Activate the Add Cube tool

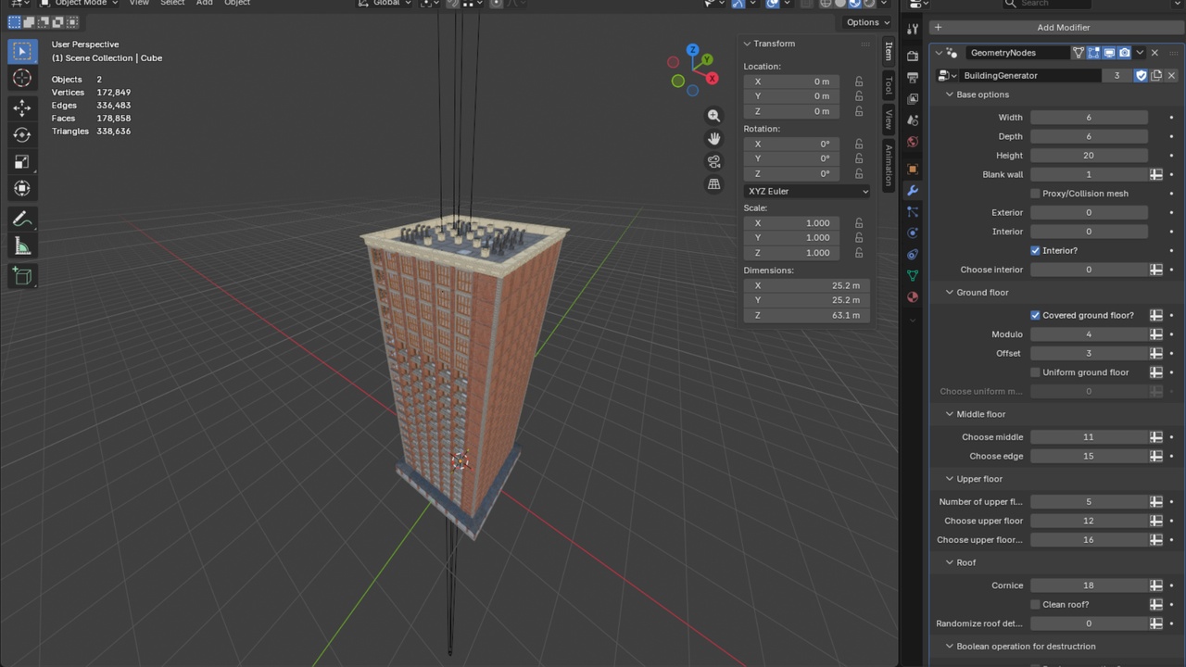click(x=22, y=276)
